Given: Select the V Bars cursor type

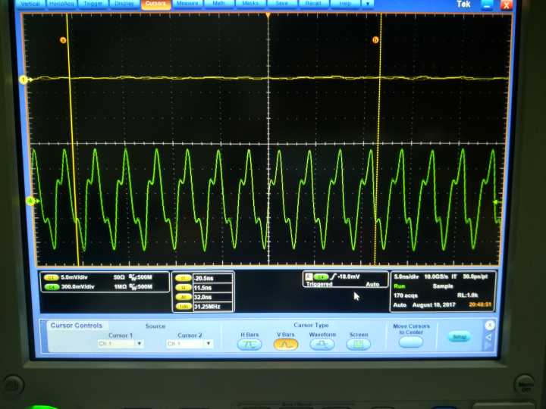Looking at the screenshot, I should tap(286, 345).
